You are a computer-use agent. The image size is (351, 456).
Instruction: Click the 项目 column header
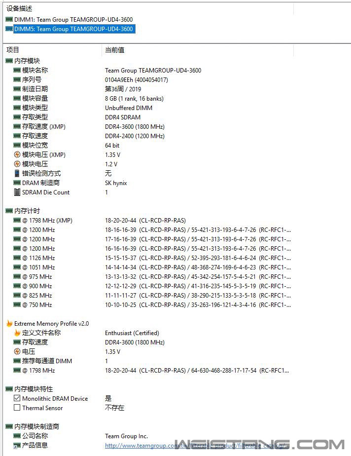coord(13,50)
